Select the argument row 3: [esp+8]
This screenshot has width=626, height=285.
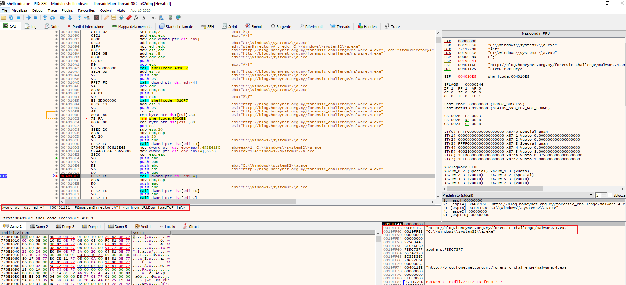click(533, 208)
